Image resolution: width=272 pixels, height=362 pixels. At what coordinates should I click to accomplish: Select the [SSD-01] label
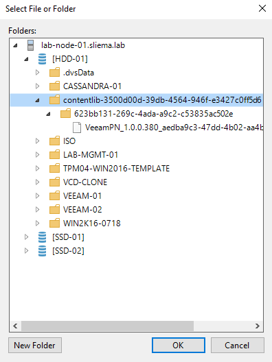click(68, 237)
